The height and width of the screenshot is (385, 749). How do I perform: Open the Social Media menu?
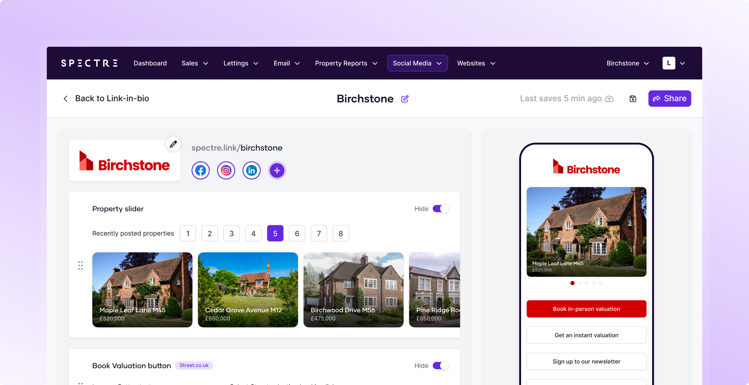click(417, 63)
